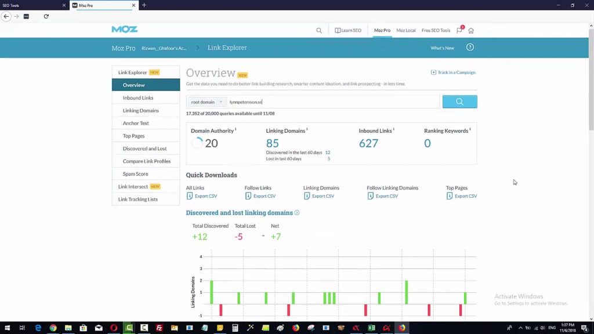Open Chrome from taskbar
The image size is (594, 334).
[x=53, y=328]
